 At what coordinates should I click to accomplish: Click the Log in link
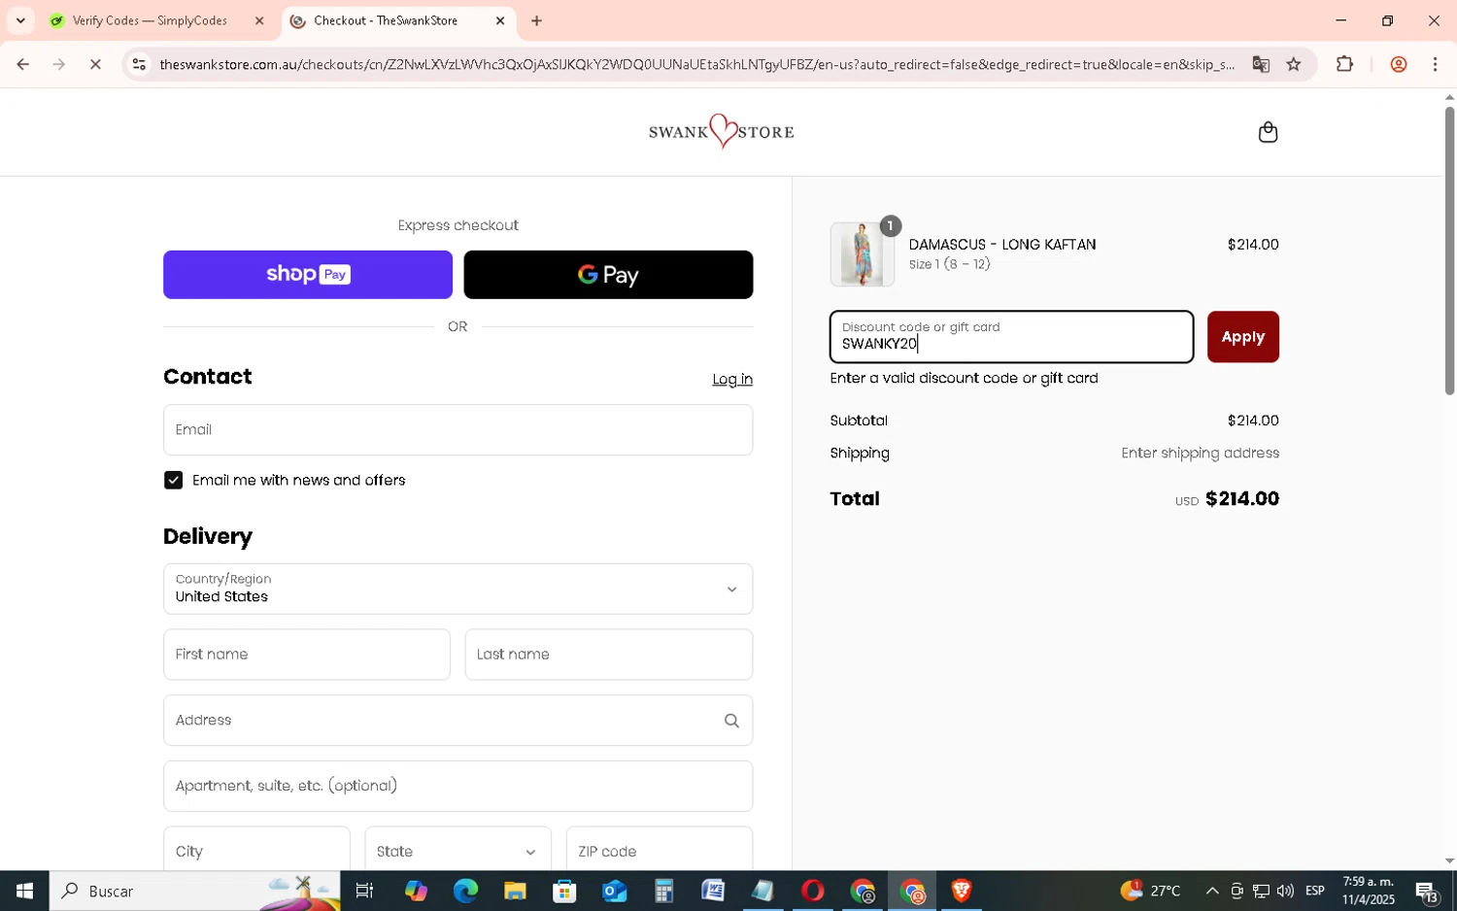pos(732,379)
